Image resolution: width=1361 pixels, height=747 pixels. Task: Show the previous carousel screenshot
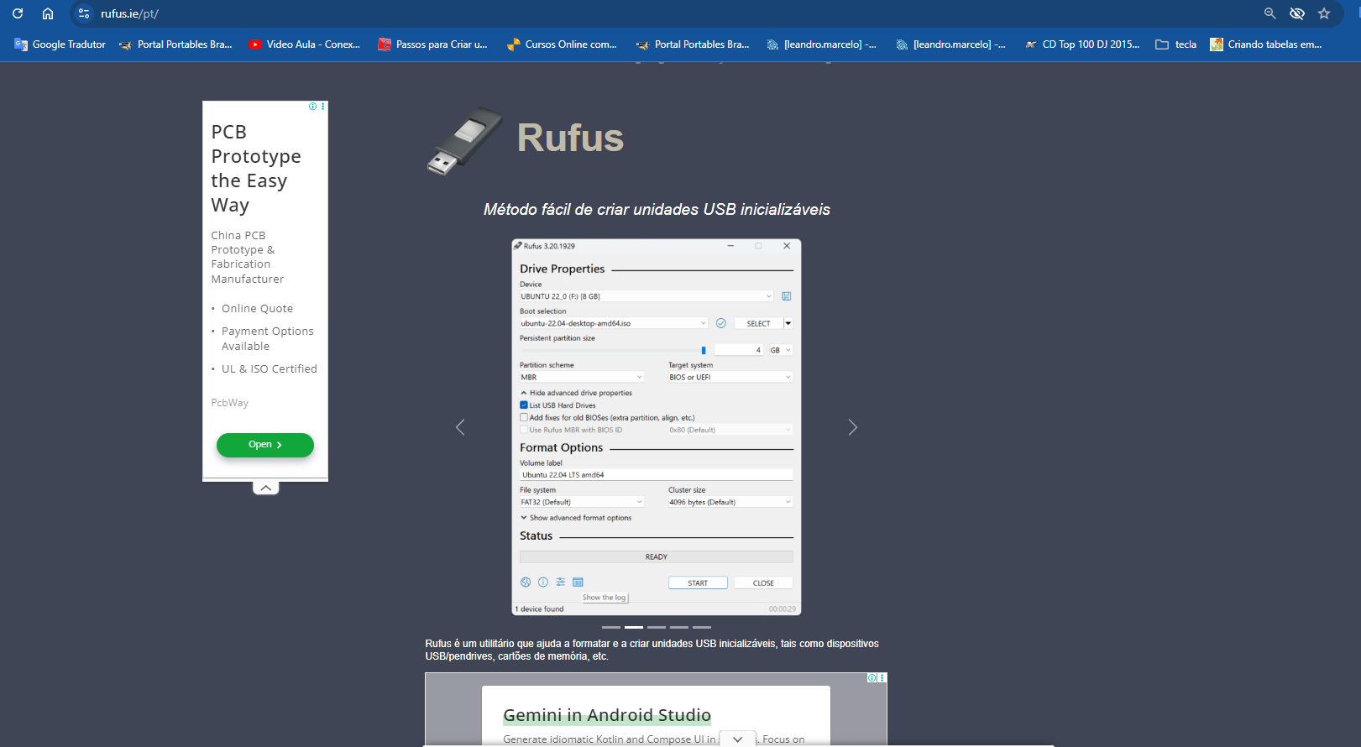(x=460, y=427)
